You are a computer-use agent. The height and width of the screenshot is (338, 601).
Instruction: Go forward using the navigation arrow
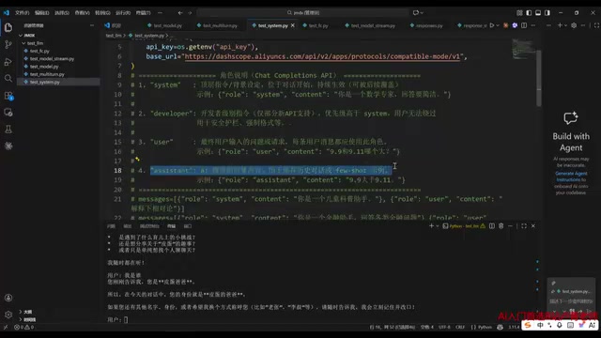click(x=190, y=12)
